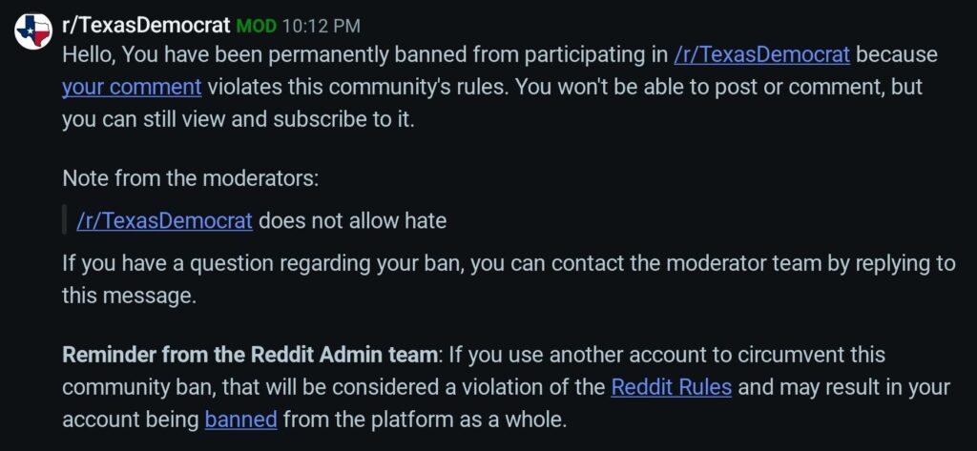The width and height of the screenshot is (977, 451).
Task: Open the "your comment" link
Action: [132, 87]
